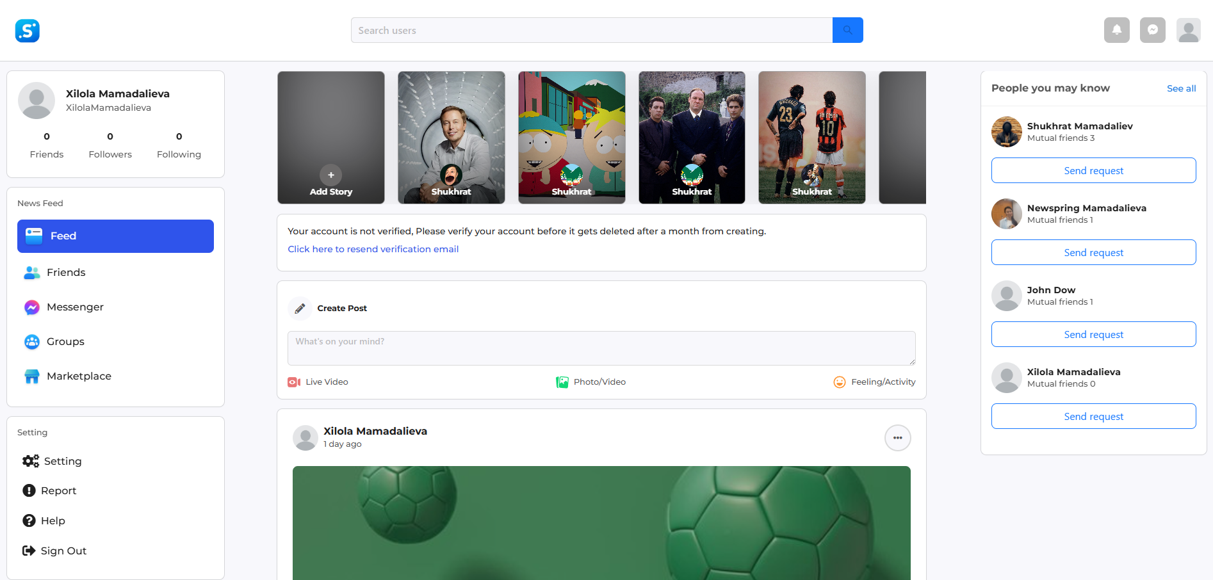The width and height of the screenshot is (1213, 580).
Task: Open Groups from the News Feed menu
Action: [x=65, y=342]
